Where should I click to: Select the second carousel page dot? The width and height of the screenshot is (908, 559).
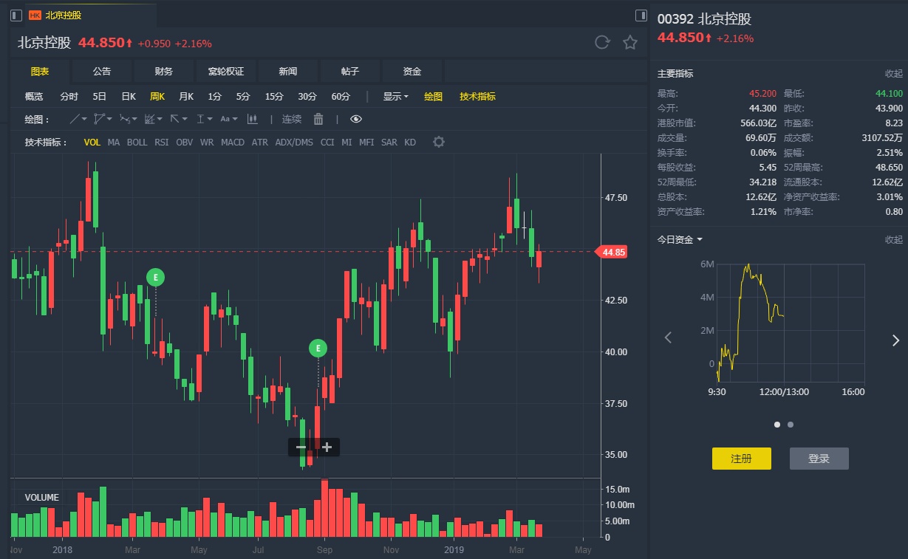pyautogui.click(x=791, y=425)
